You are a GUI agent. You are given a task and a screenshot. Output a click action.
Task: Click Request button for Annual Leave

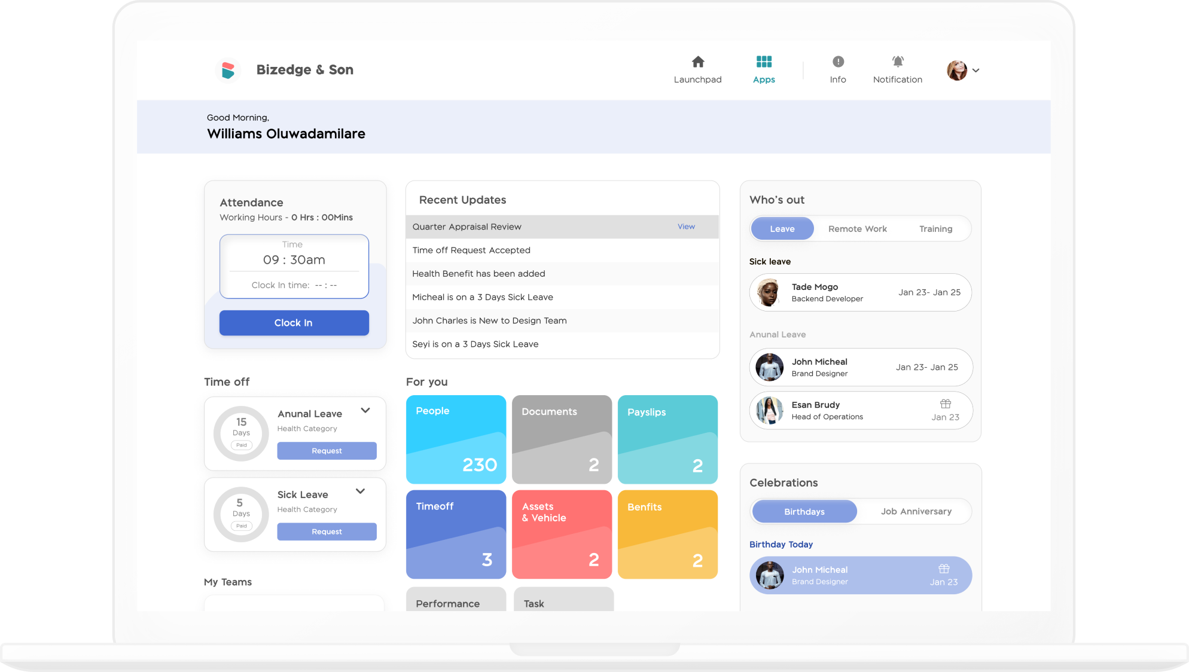point(326,450)
